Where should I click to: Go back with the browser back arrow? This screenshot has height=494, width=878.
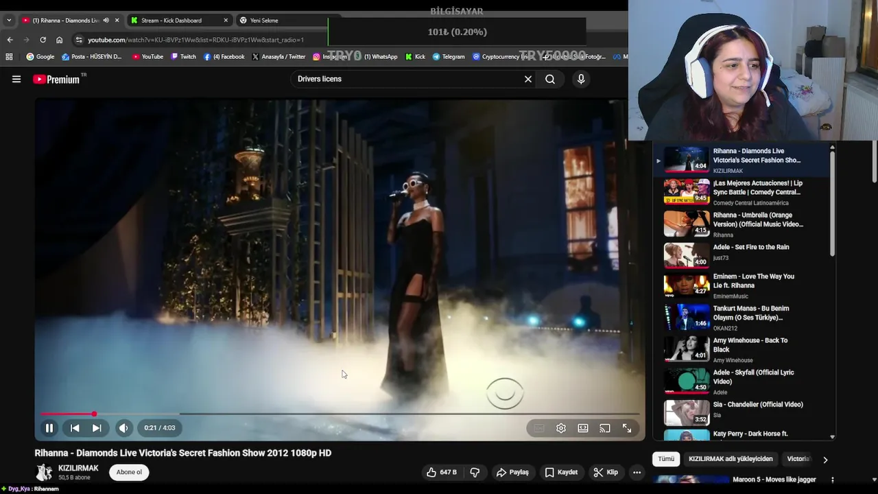coord(10,40)
